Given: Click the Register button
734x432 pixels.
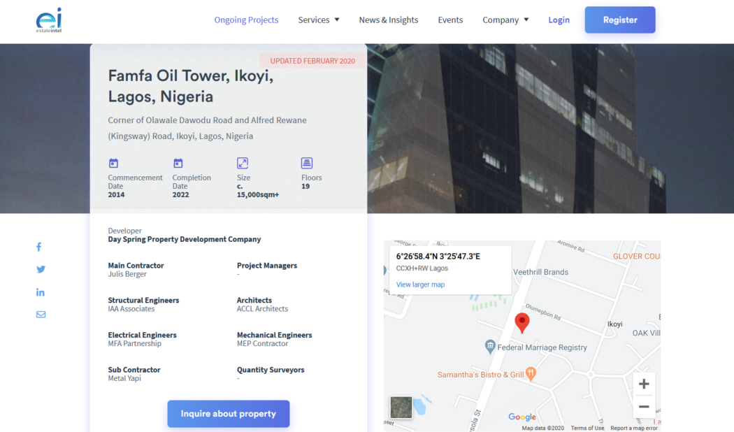Looking at the screenshot, I should pyautogui.click(x=619, y=20).
